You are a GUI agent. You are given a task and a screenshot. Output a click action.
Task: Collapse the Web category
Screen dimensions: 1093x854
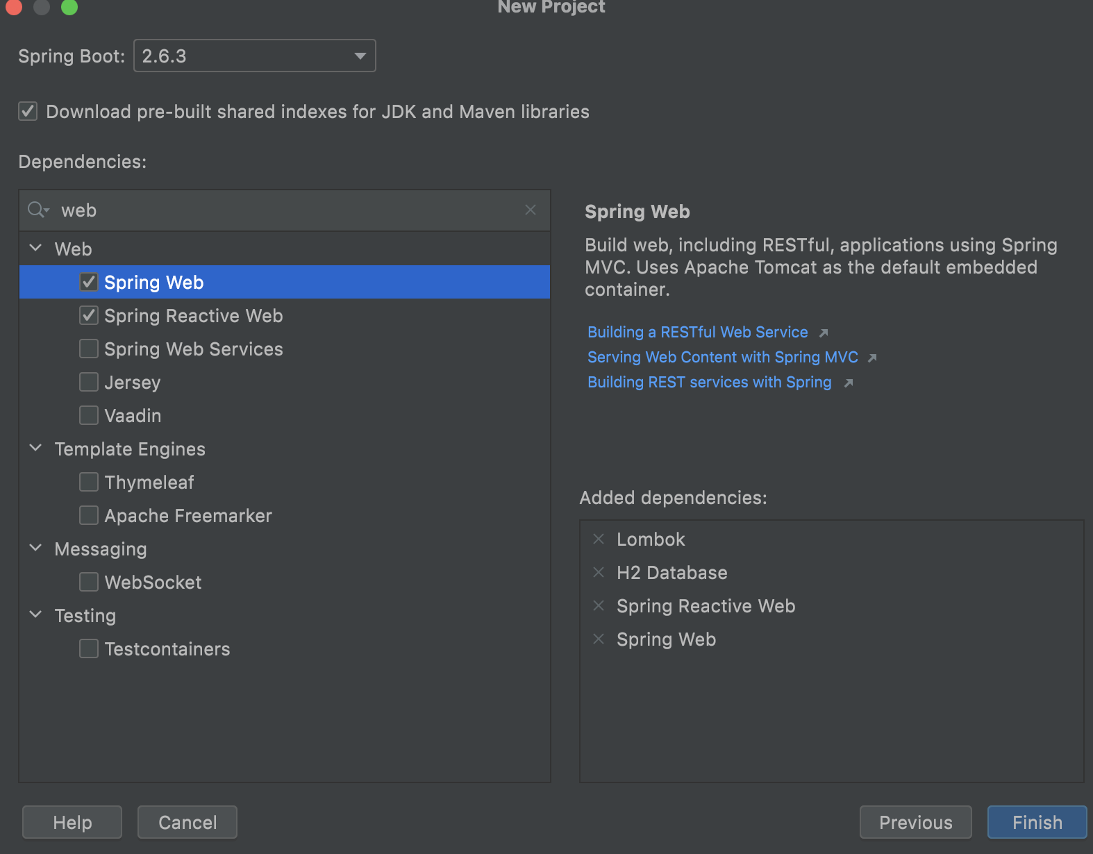click(x=36, y=248)
